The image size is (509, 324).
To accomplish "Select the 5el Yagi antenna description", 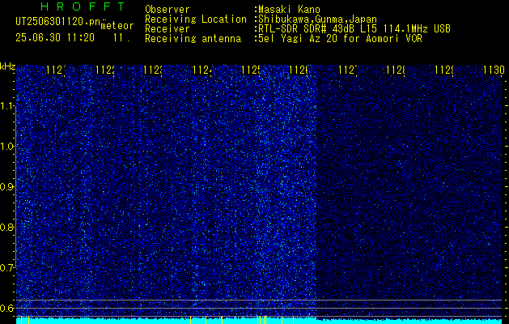I will pos(340,39).
